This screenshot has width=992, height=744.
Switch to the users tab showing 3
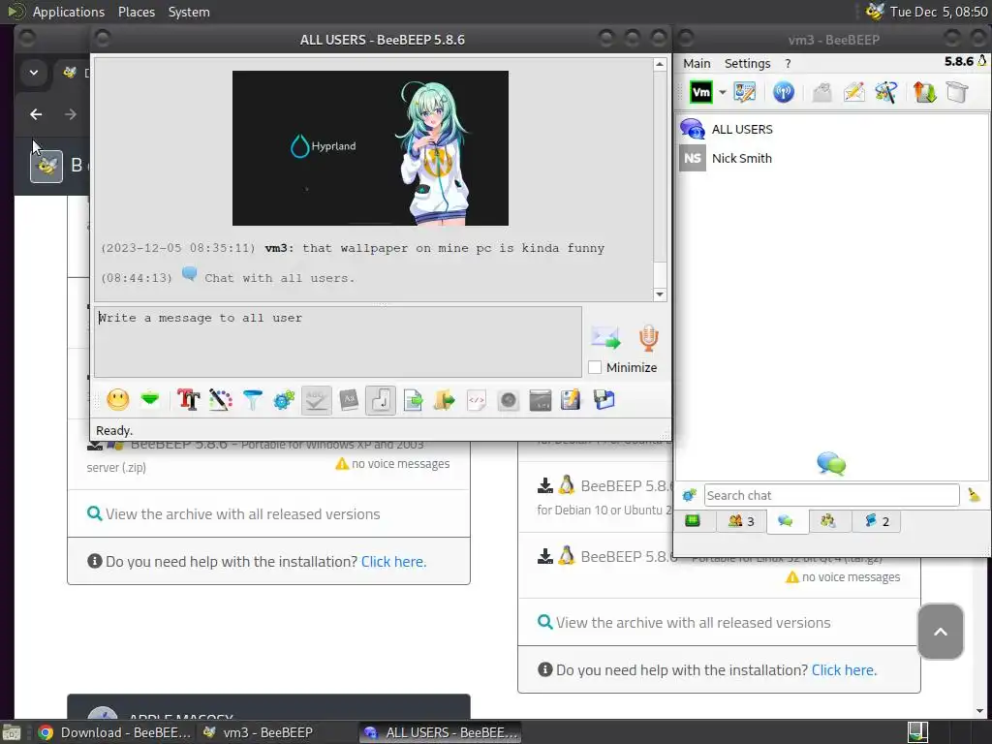(741, 521)
